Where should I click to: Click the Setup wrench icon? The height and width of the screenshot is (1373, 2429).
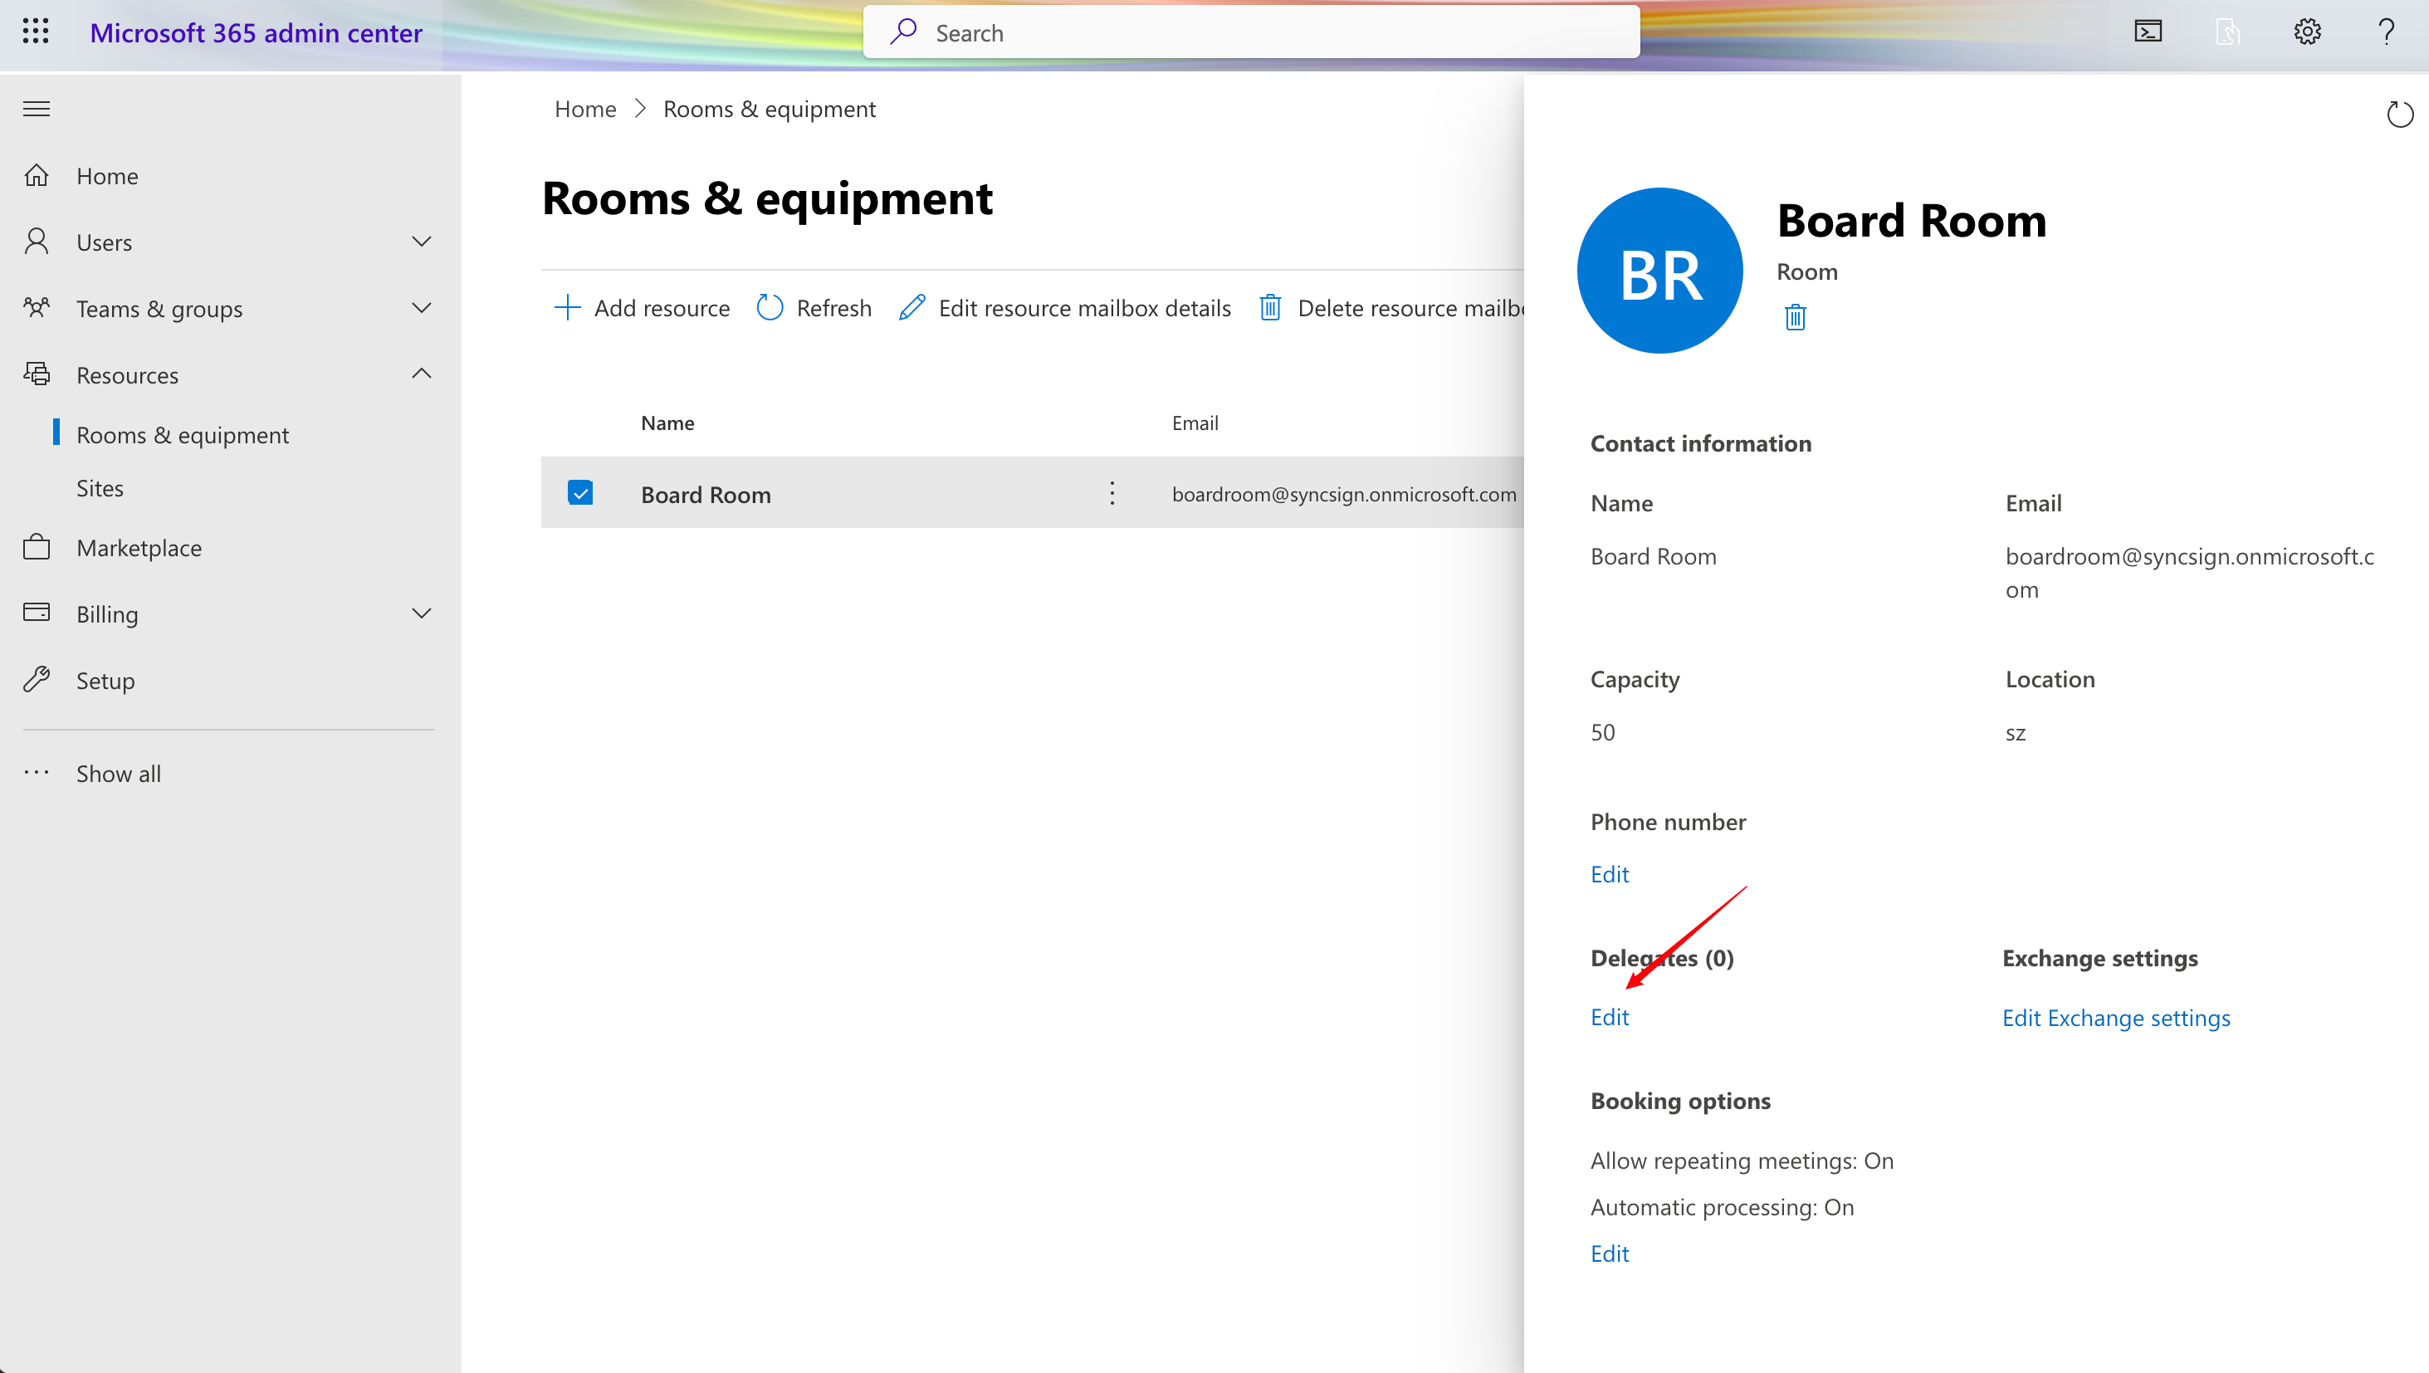36,680
